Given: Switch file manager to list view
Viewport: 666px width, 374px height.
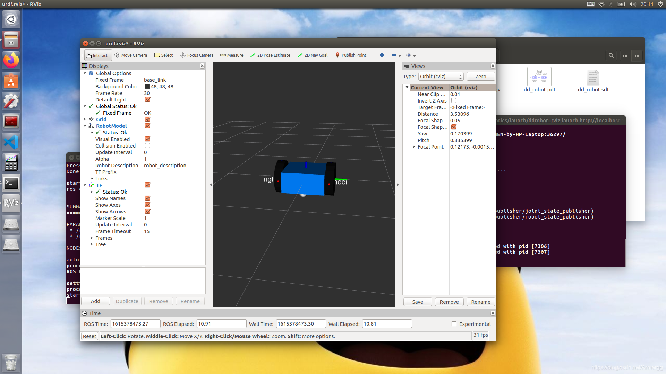Looking at the screenshot, I should click(x=625, y=55).
